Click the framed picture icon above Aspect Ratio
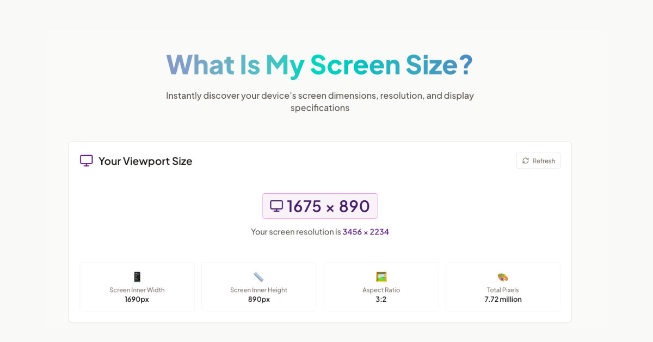This screenshot has height=342, width=653. 381,276
